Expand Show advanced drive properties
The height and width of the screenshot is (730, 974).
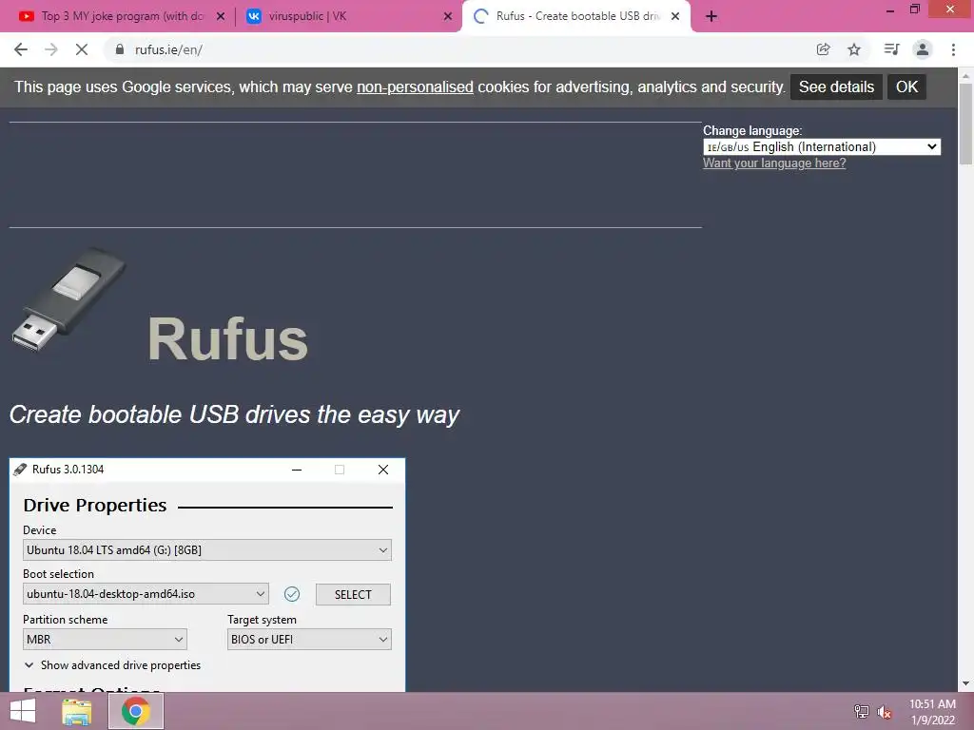pos(112,664)
